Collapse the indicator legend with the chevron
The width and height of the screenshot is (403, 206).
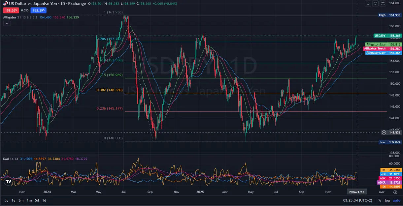click(7, 23)
